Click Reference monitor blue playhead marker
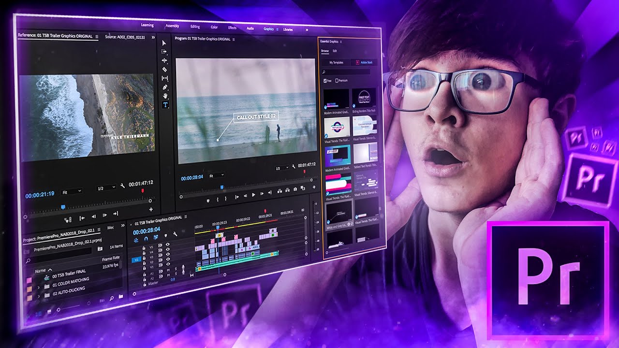619x348 pixels. pos(63,207)
